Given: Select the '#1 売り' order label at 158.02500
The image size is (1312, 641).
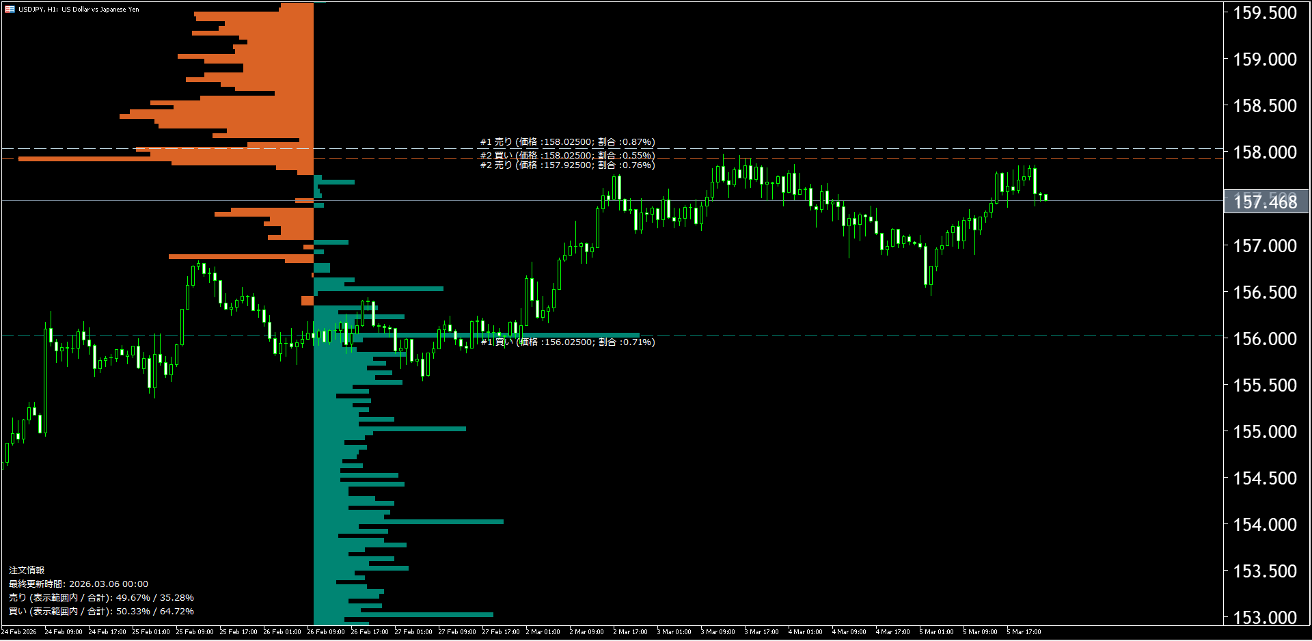Looking at the screenshot, I should click(x=567, y=142).
